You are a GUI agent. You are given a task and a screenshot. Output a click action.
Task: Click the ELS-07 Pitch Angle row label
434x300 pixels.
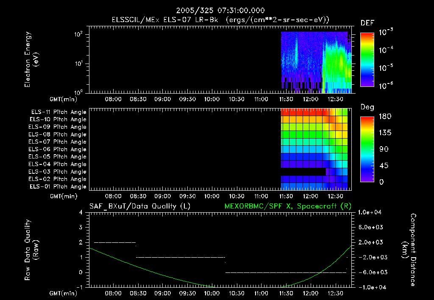coord(57,142)
